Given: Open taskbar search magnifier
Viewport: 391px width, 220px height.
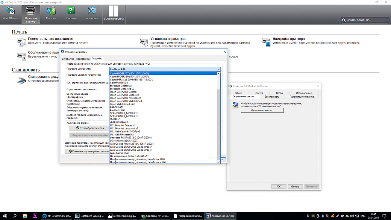Looking at the screenshot, I should (x=15, y=216).
